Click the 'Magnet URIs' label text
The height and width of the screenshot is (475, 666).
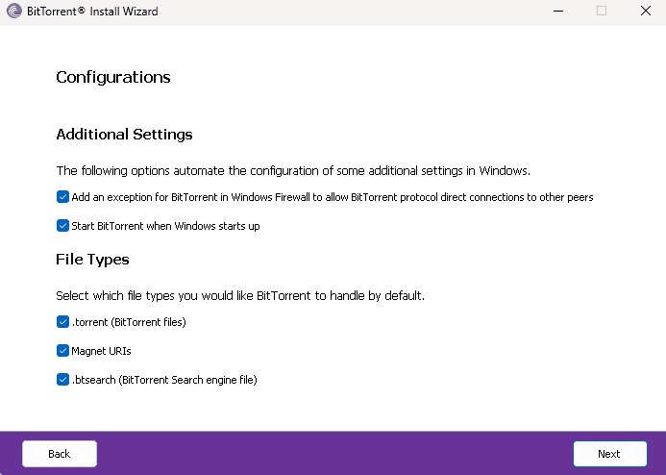pyautogui.click(x=101, y=351)
